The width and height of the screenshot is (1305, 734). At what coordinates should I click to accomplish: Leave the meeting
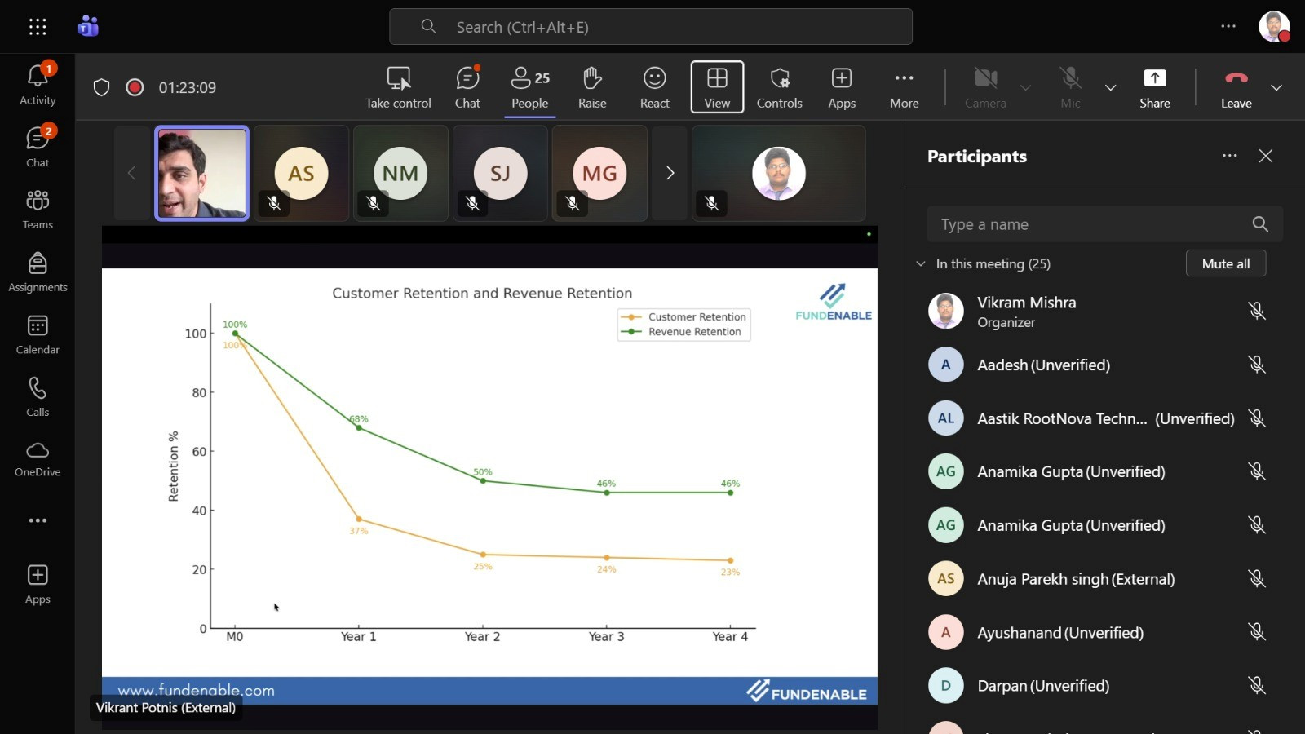[1236, 87]
